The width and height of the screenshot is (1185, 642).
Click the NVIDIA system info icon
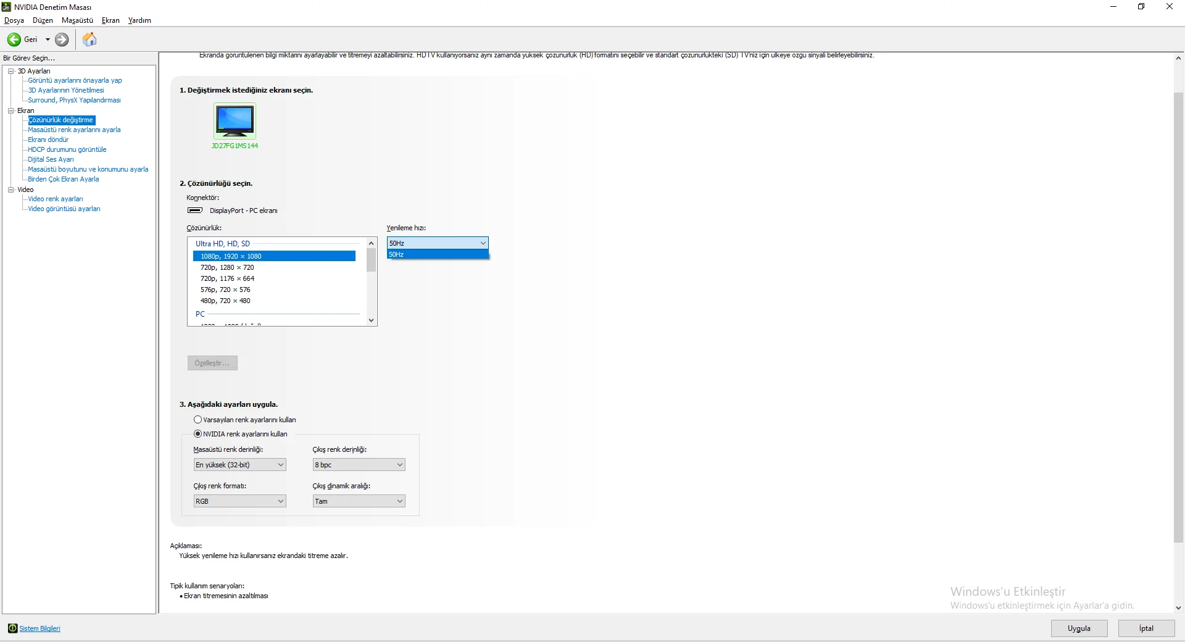point(12,628)
